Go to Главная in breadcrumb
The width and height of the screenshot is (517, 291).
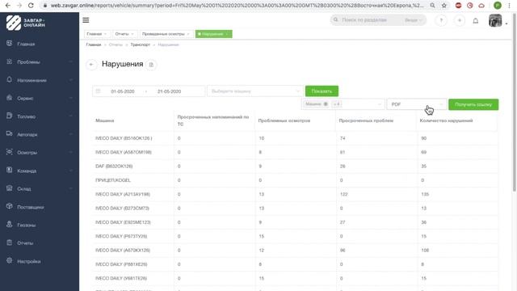point(94,44)
